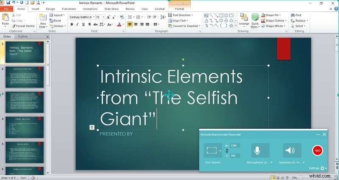Select slide 2 thumbnail Summary of the story

click(x=25, y=77)
